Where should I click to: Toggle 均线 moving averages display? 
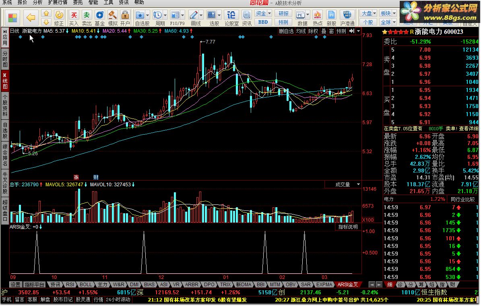[x=301, y=31]
